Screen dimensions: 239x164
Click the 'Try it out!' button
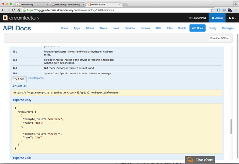[x=19, y=79]
